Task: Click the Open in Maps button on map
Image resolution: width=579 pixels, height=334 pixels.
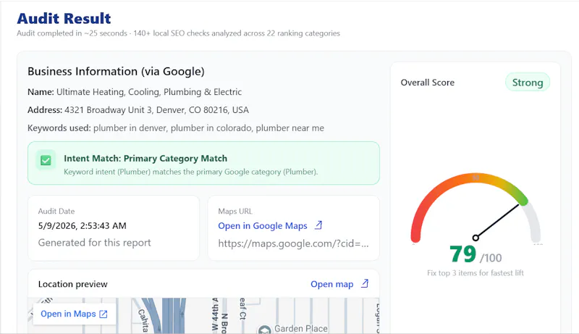Action: tap(75, 314)
